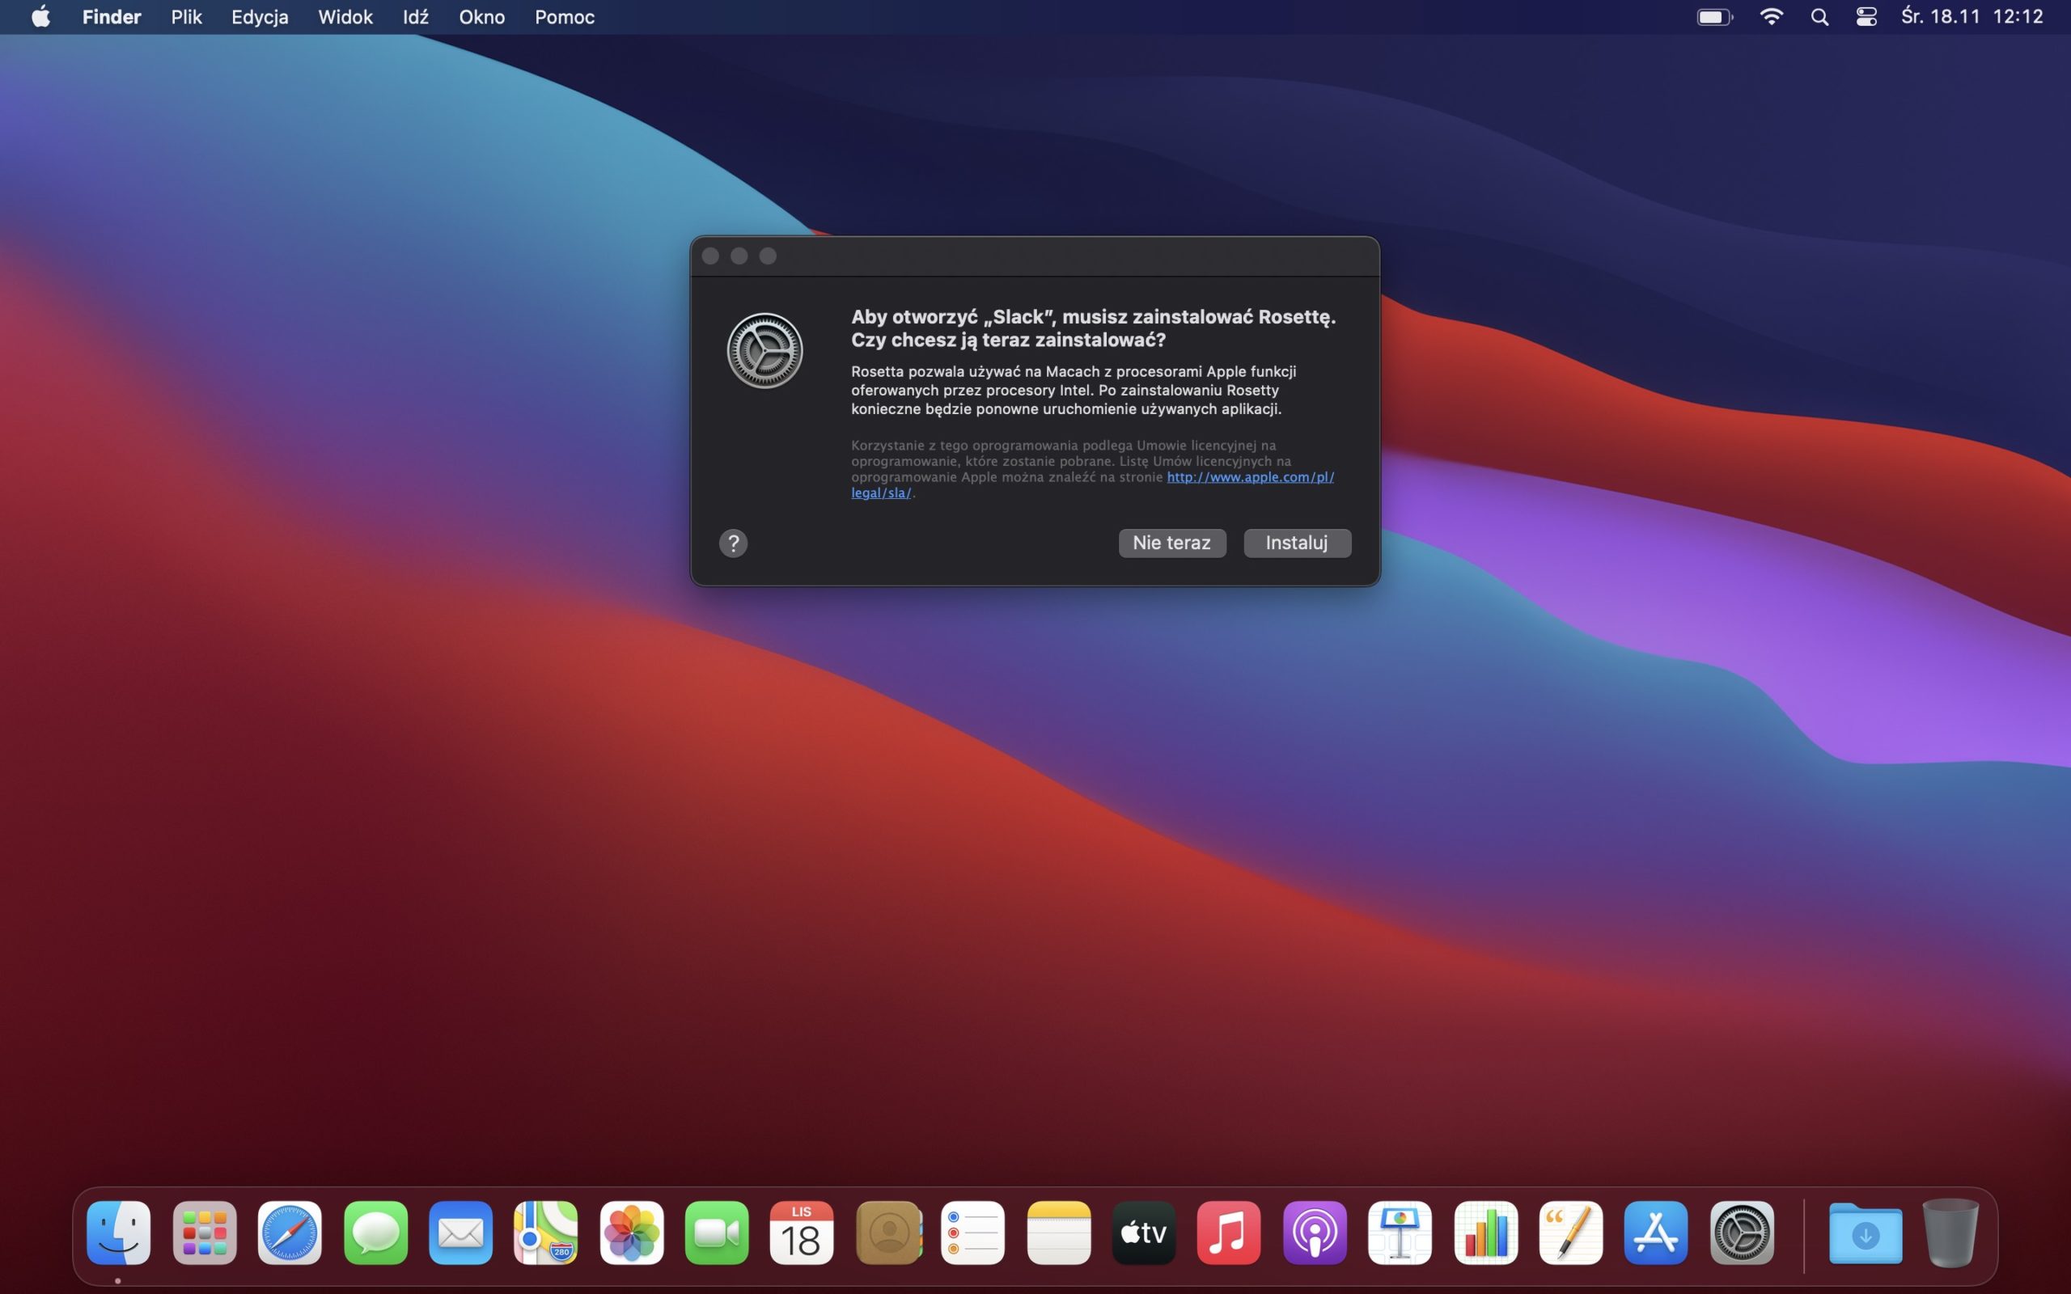Click the Instaluj button
Viewport: 2071px width, 1294px height.
[x=1297, y=543]
